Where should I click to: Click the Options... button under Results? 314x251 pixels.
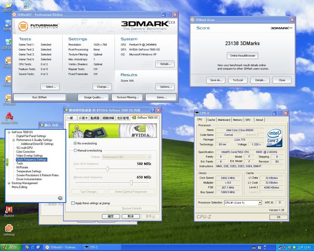point(165,87)
